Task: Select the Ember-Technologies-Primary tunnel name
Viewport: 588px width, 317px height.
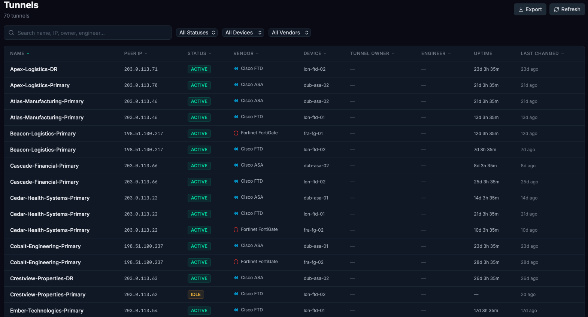Action: tap(47, 311)
